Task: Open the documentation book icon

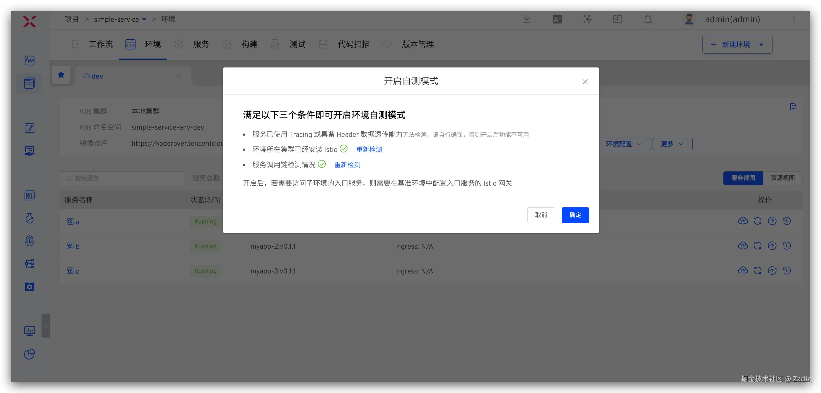Action: pos(618,19)
